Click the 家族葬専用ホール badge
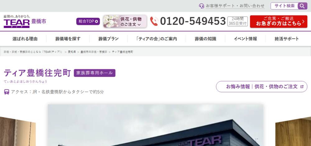 [x=95, y=73]
